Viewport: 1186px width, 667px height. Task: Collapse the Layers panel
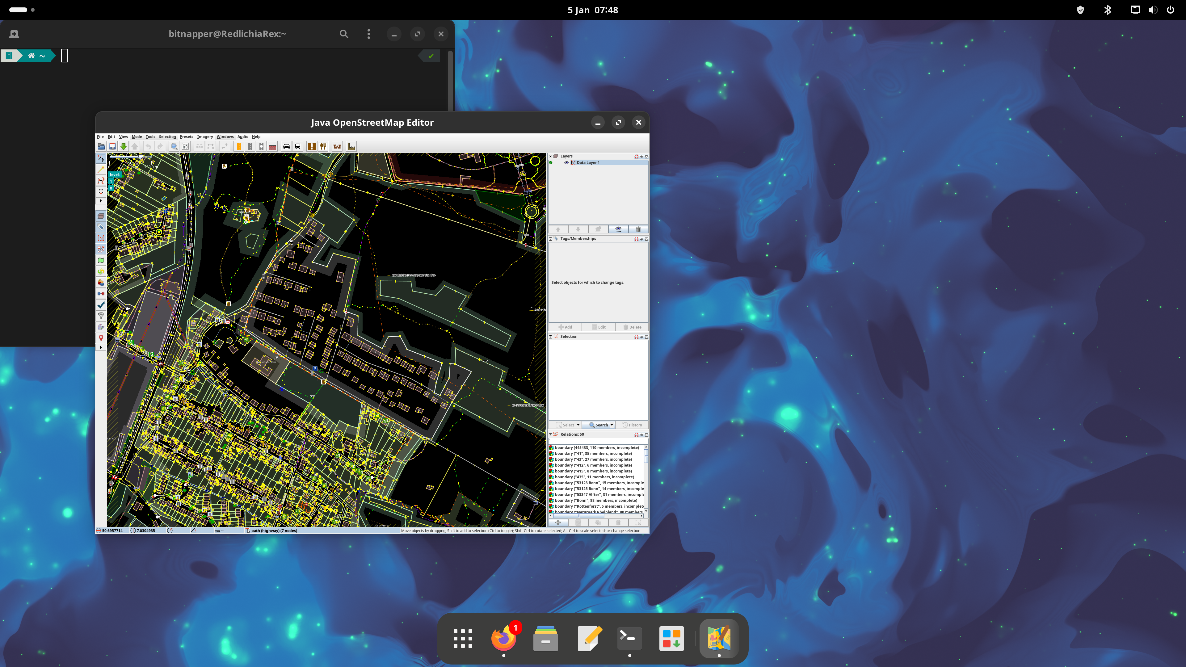click(x=551, y=157)
